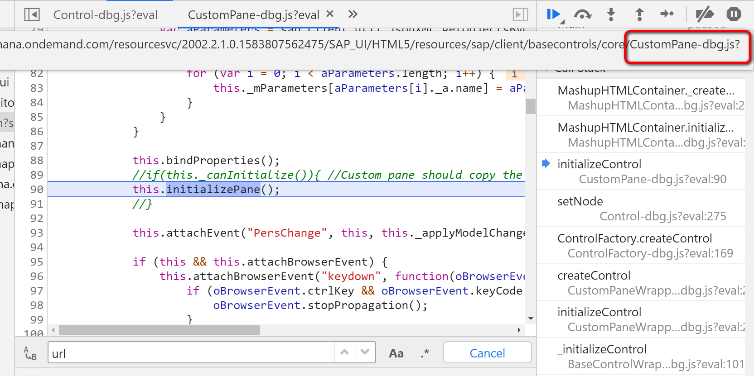Toggle pause on exceptions
The image size is (754, 376).
(734, 14)
